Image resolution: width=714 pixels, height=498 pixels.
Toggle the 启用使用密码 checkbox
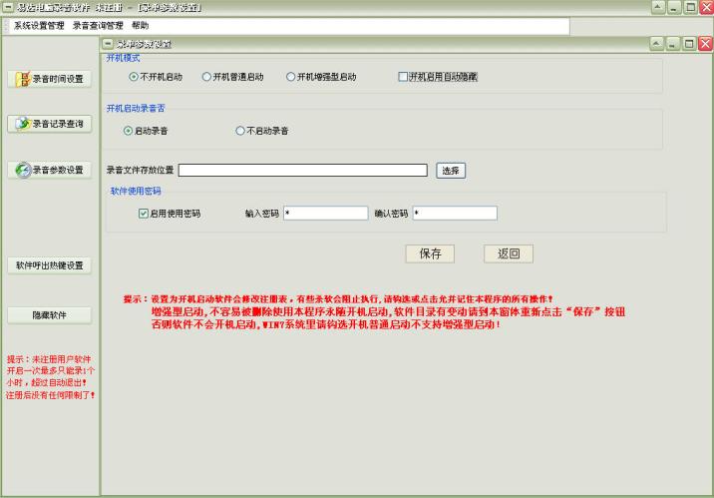tap(144, 214)
